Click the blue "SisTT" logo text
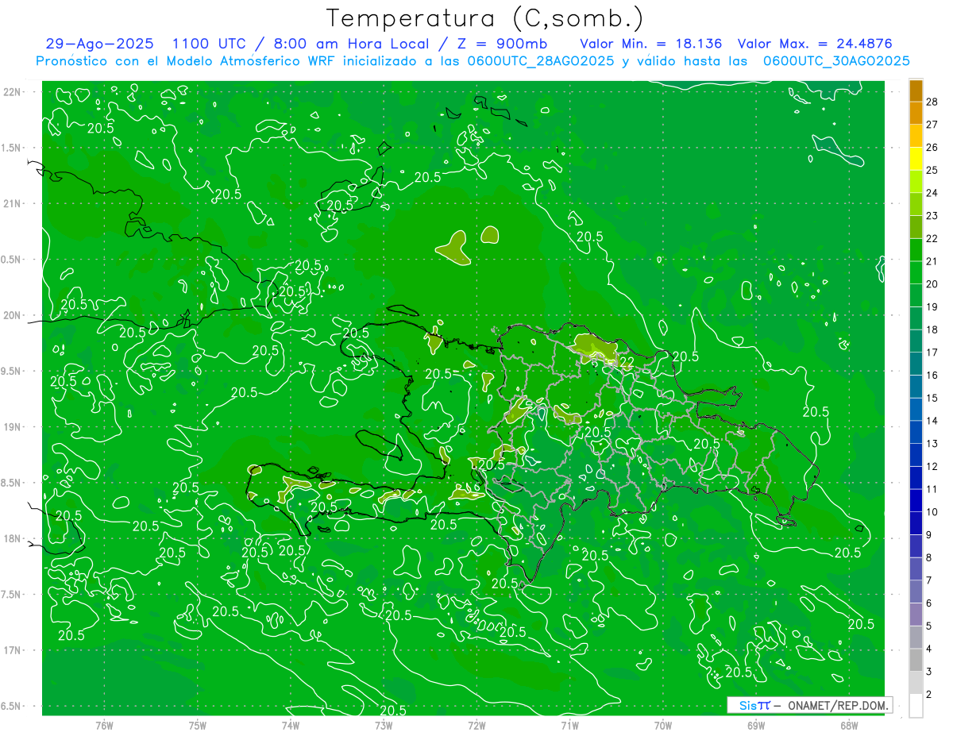 [754, 705]
